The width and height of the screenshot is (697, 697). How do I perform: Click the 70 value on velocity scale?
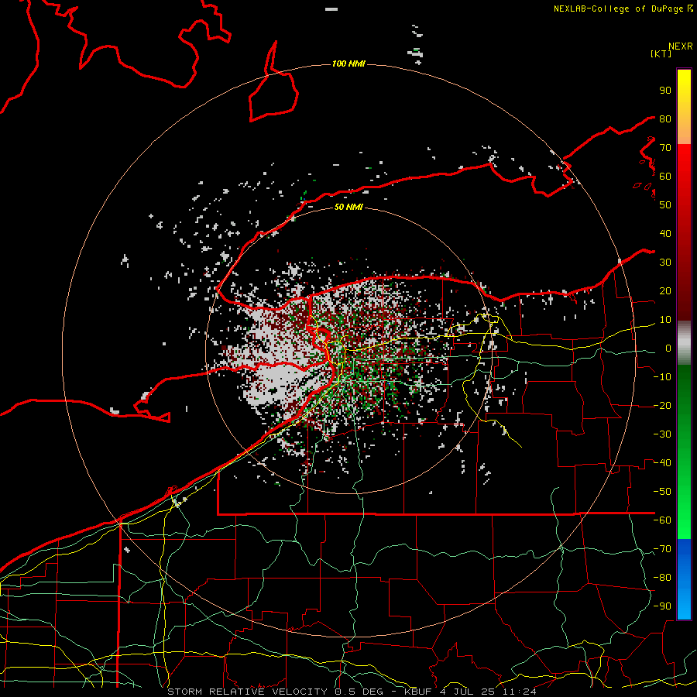click(665, 148)
